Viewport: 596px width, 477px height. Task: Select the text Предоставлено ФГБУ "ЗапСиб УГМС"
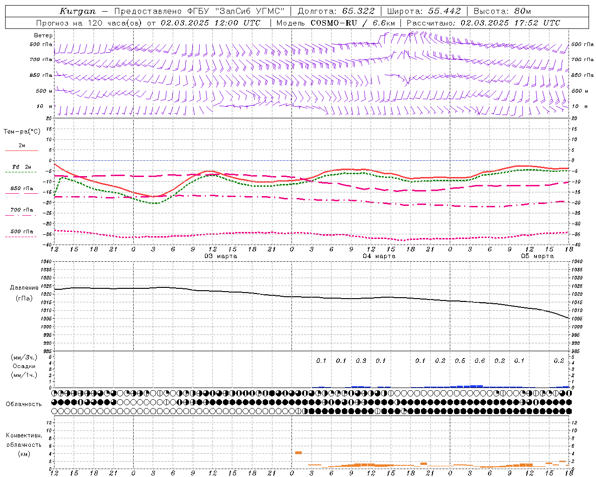199,11
